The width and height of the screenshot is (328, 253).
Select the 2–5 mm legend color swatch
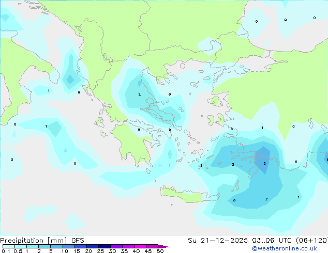point(44,246)
